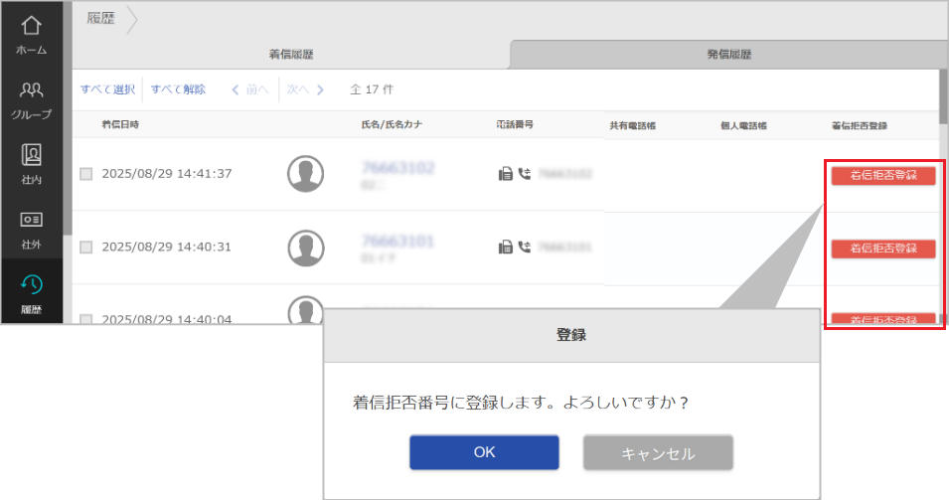The image size is (949, 500).
Task: Click the name link 76663101
Action: click(x=398, y=242)
